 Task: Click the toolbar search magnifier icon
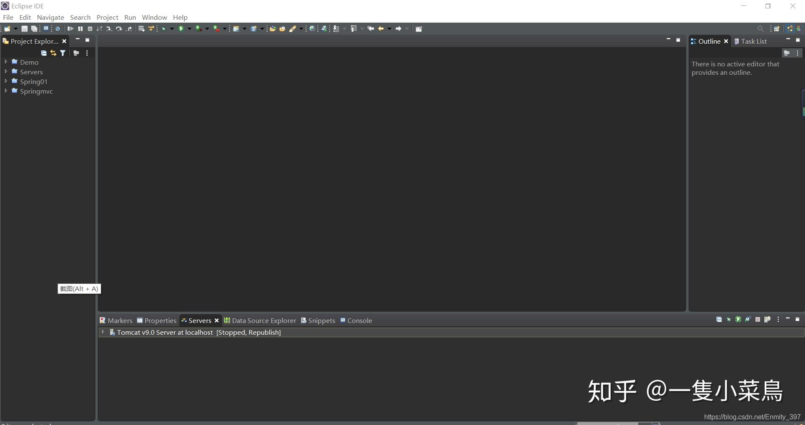[760, 29]
